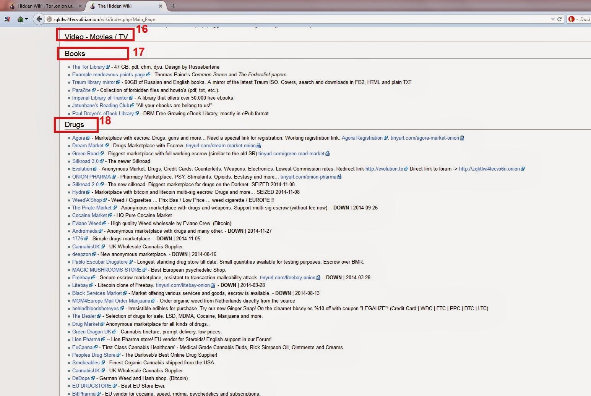The image size is (591, 396).
Task: Open 'Example rendezvous points page' link
Action: (109, 75)
